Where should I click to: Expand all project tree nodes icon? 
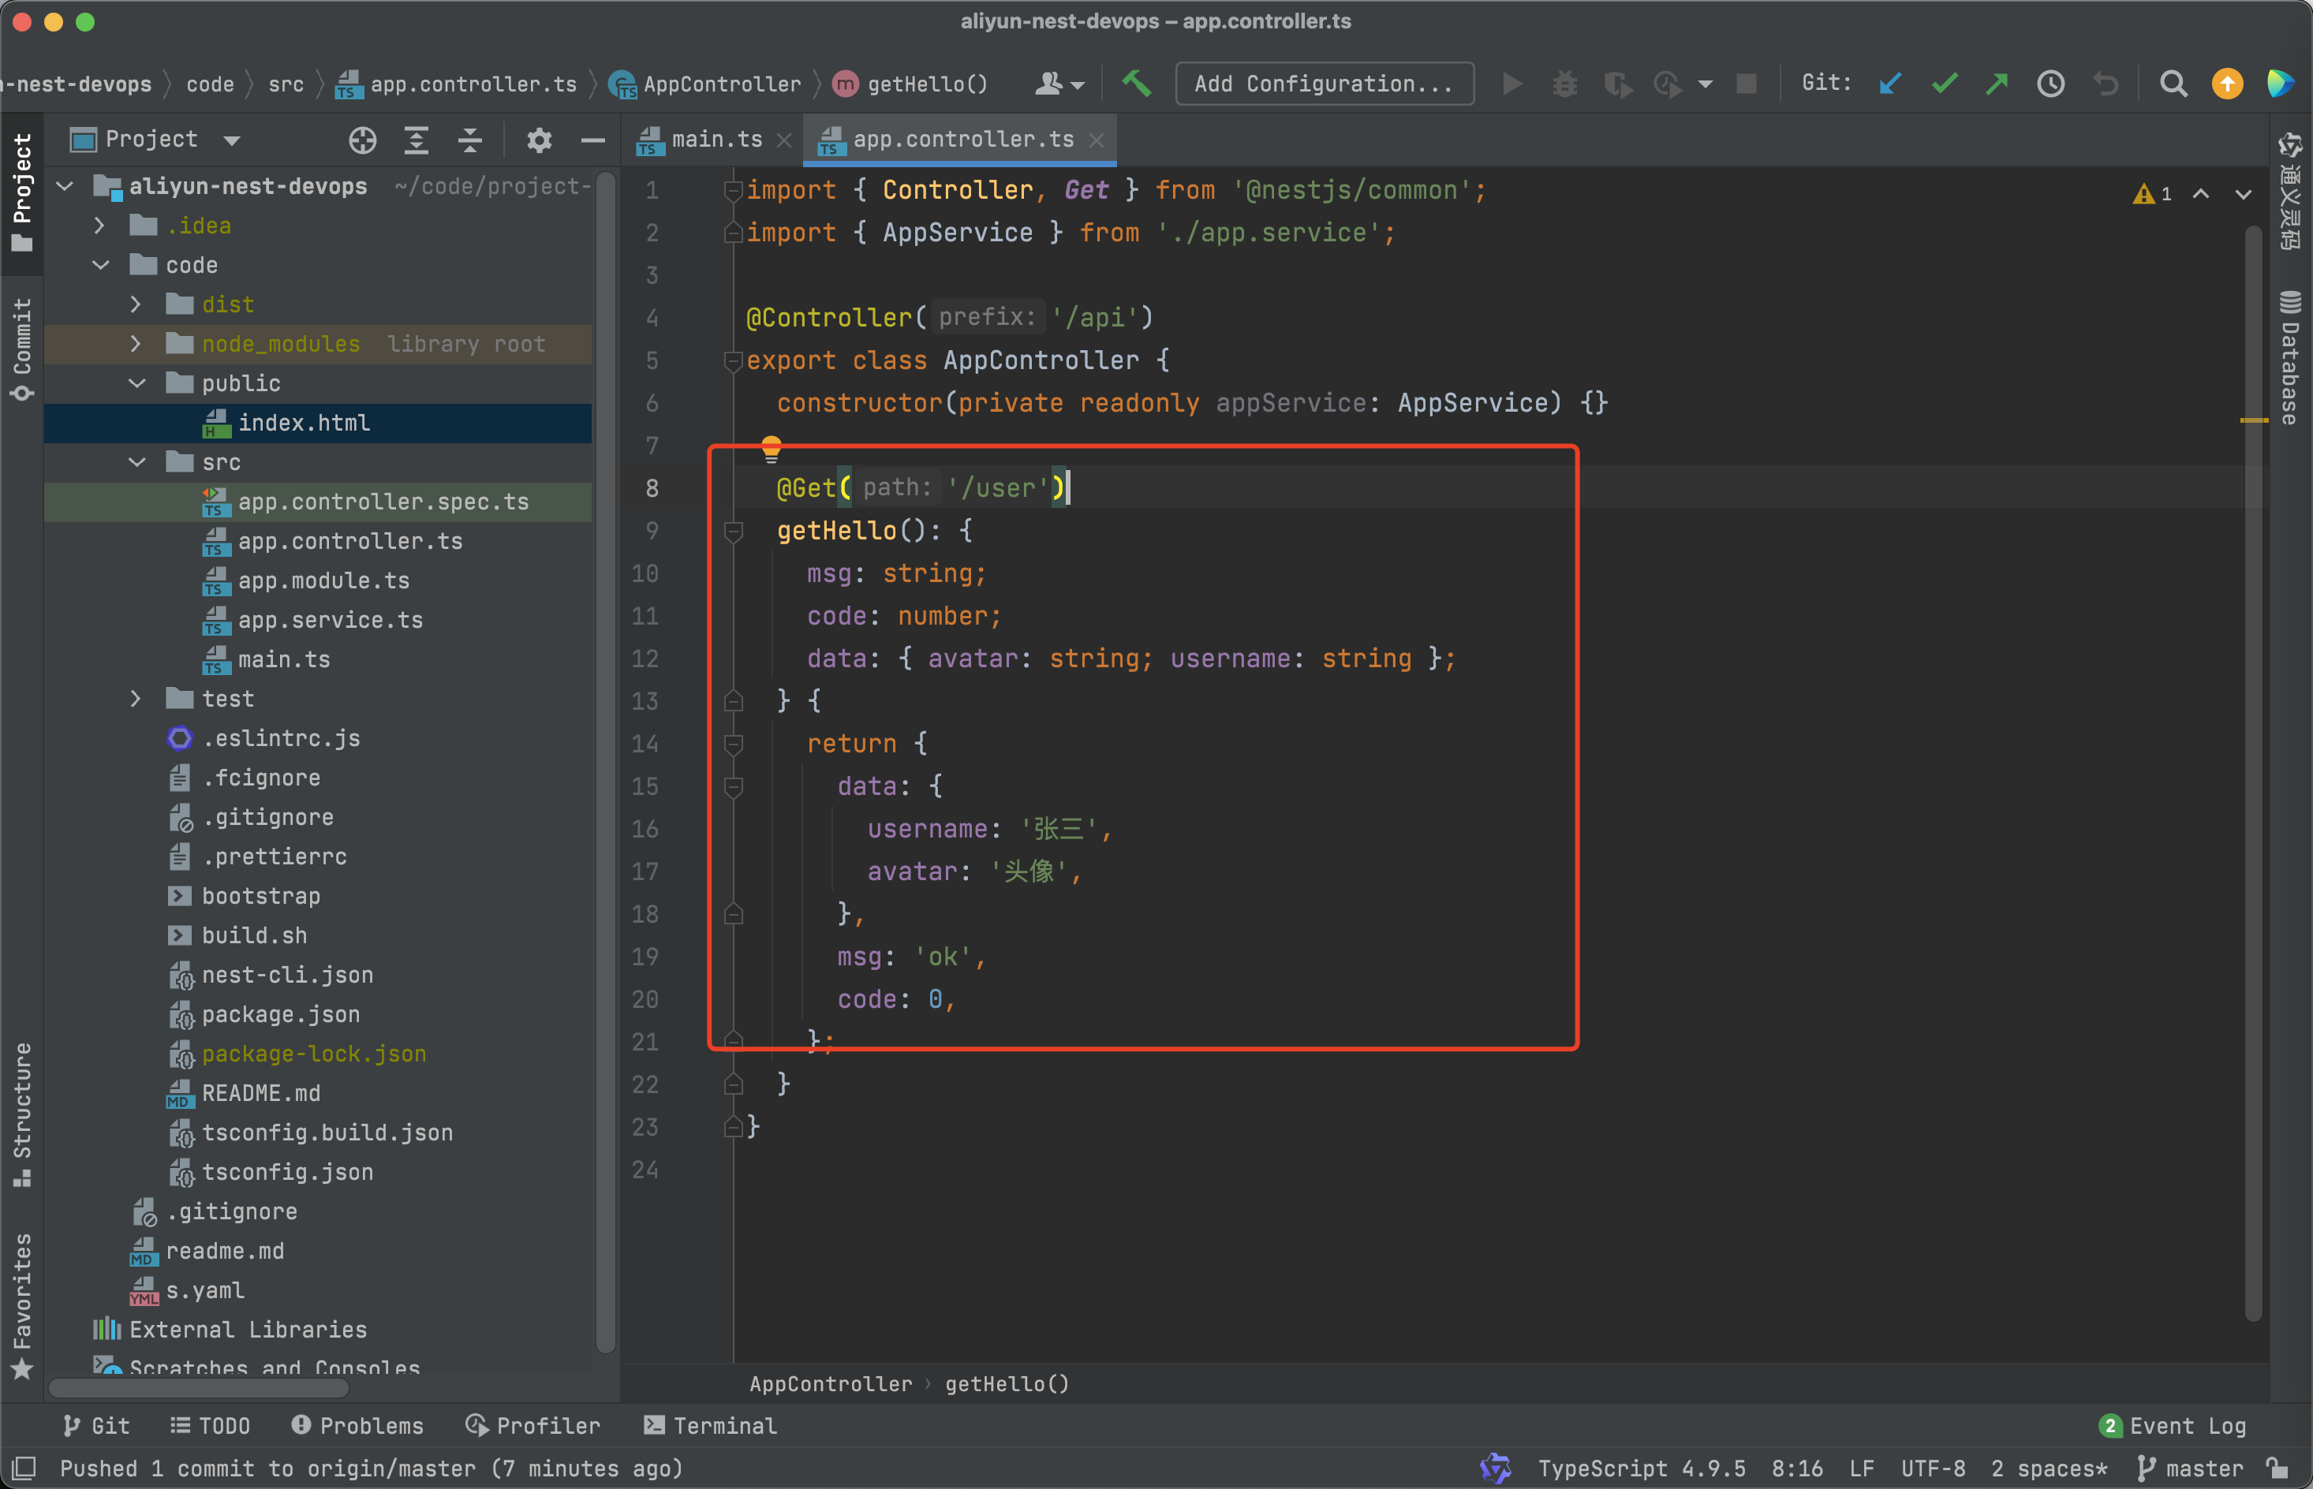pyautogui.click(x=416, y=140)
